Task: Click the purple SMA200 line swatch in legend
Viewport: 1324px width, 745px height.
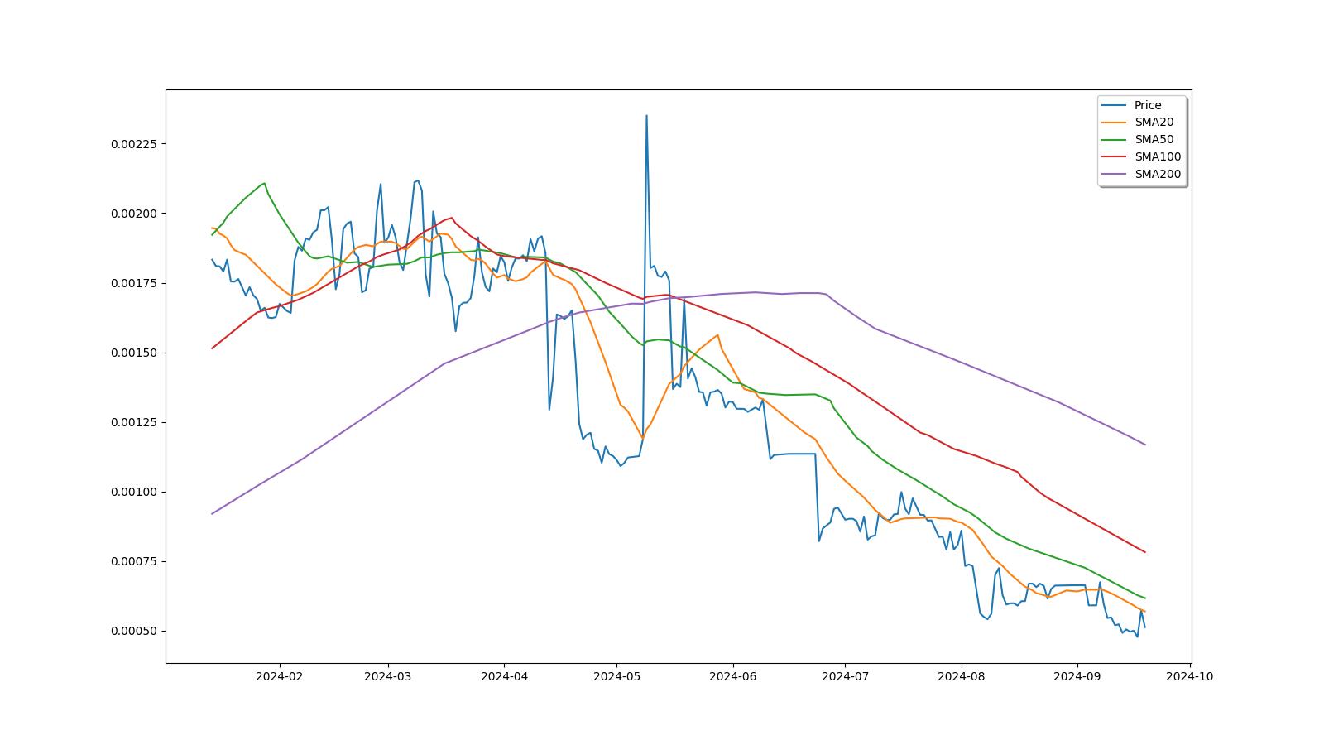Action: coord(1115,175)
